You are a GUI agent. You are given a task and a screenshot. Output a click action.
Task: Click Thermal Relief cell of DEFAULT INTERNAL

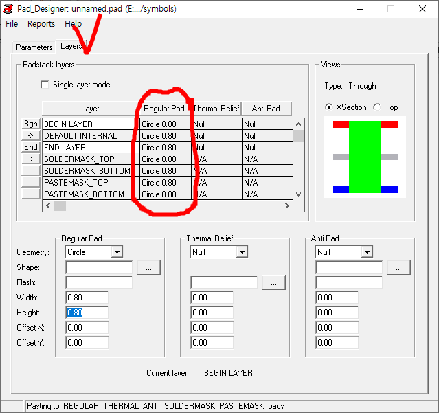[216, 135]
